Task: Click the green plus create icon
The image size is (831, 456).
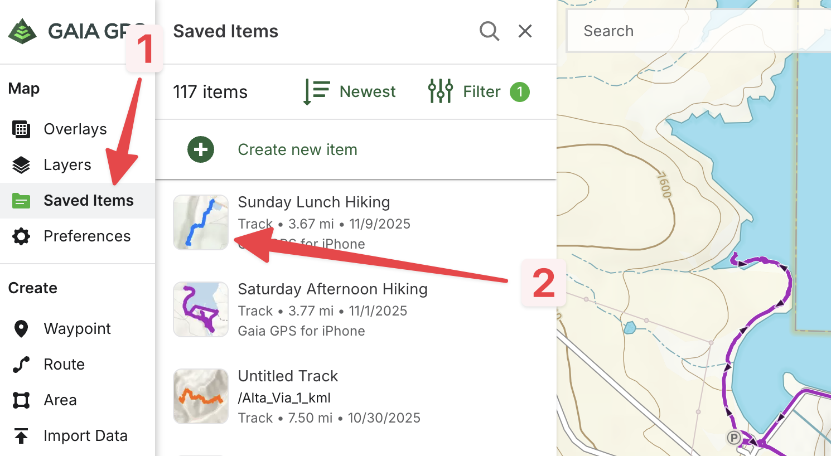Action: click(x=201, y=149)
